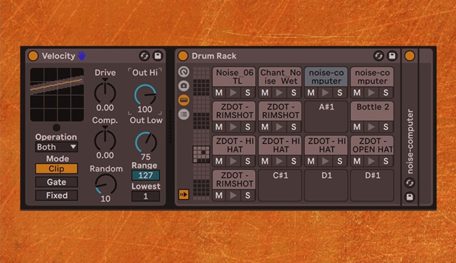456x263 pixels.
Task: Select Clip velocity mode
Action: [57, 169]
